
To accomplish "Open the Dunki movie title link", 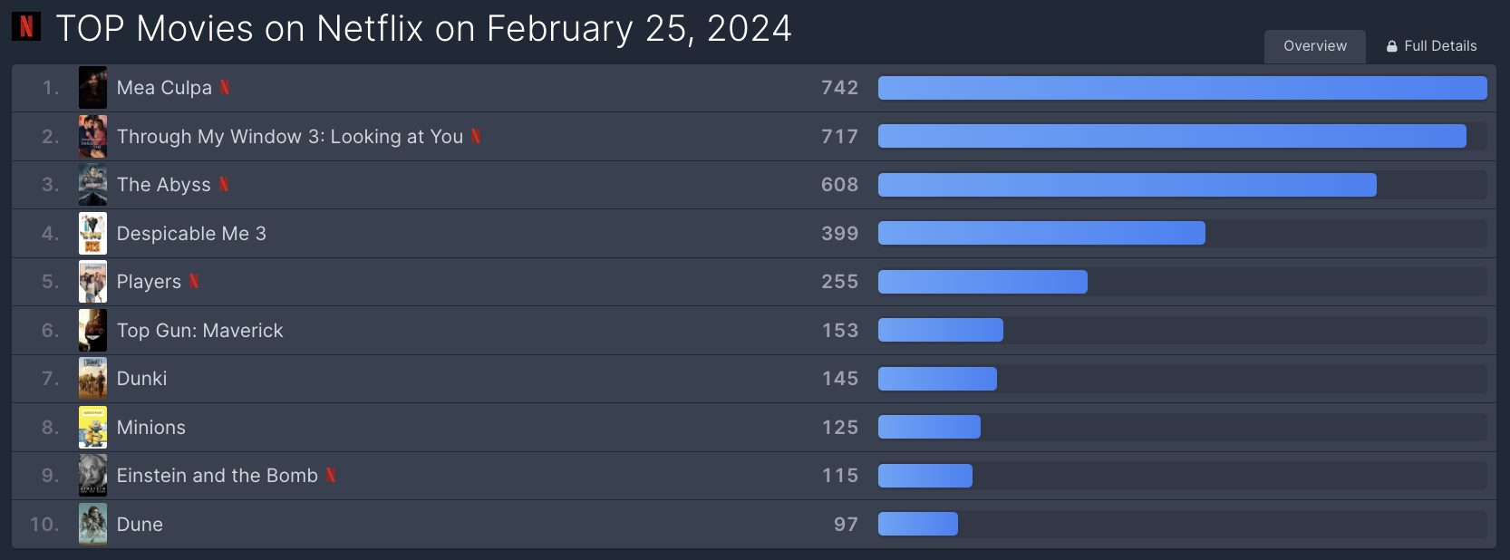I will click(x=142, y=379).
